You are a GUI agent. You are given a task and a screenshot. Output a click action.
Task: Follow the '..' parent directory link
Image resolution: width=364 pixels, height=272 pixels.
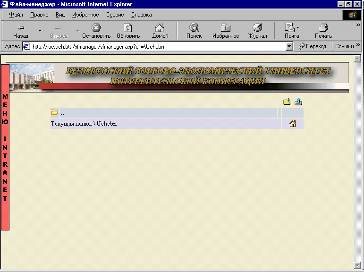(x=62, y=114)
